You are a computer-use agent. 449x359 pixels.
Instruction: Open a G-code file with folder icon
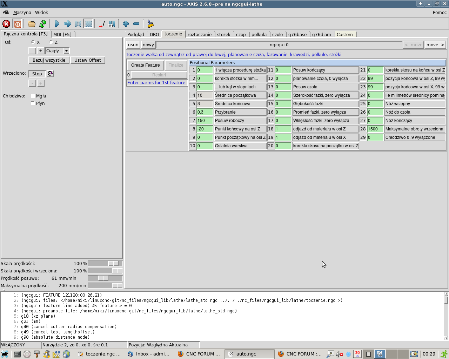point(32,24)
